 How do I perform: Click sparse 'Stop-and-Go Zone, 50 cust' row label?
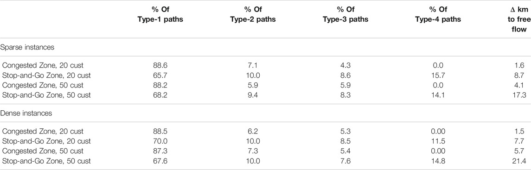click(47, 95)
